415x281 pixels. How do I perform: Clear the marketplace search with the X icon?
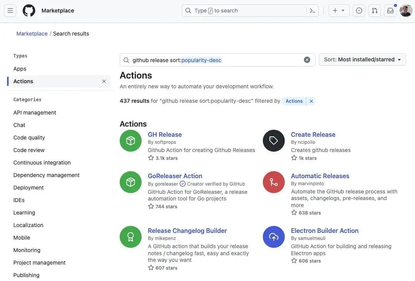coord(307,59)
